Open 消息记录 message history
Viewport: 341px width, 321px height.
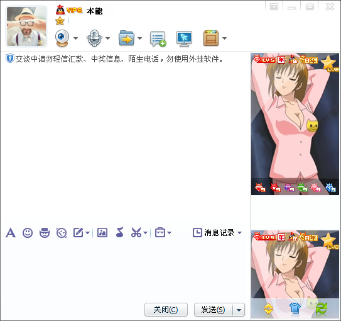[214, 232]
